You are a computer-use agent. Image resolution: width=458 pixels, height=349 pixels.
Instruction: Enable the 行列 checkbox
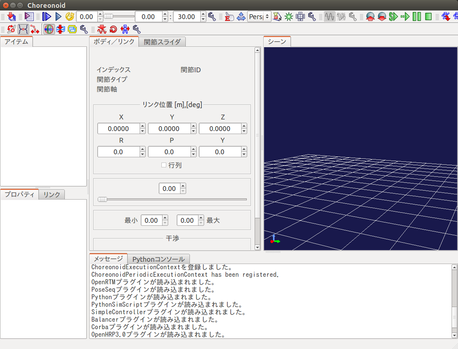point(164,165)
